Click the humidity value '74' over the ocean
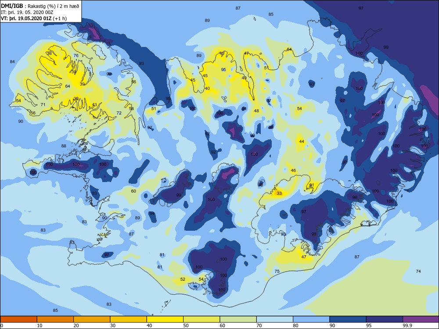Screen dimensions: 439x329 pos(418,272)
